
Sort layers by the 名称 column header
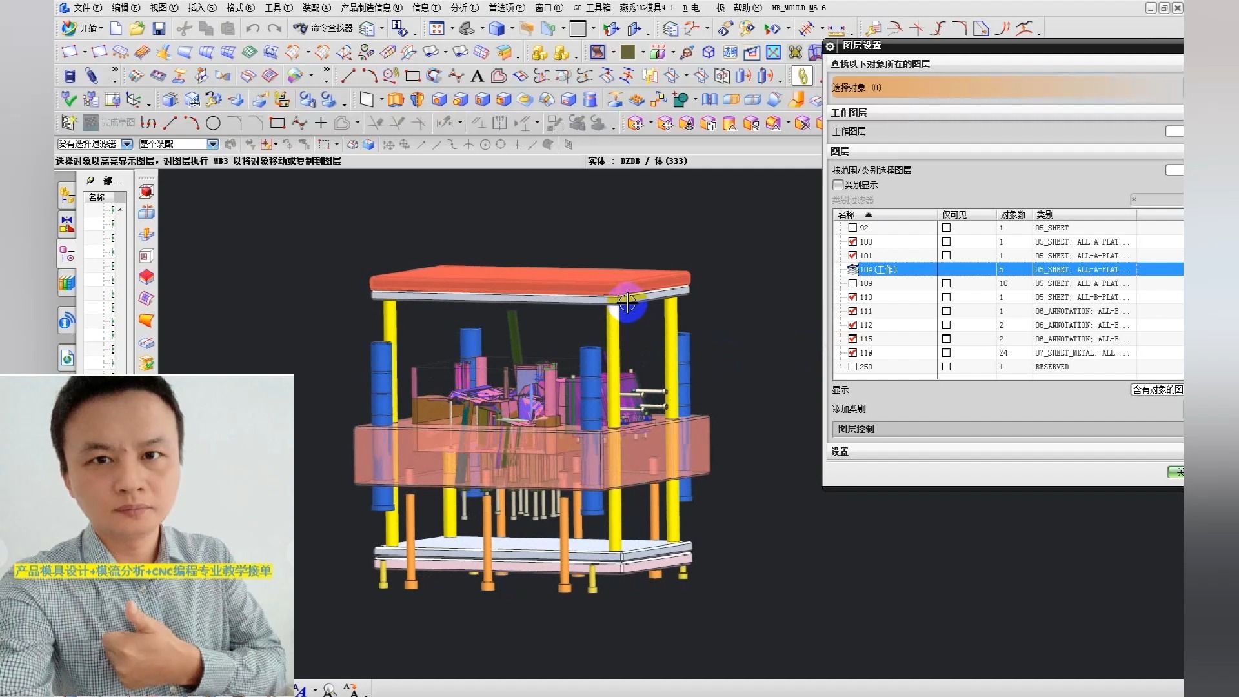pyautogui.click(x=847, y=215)
